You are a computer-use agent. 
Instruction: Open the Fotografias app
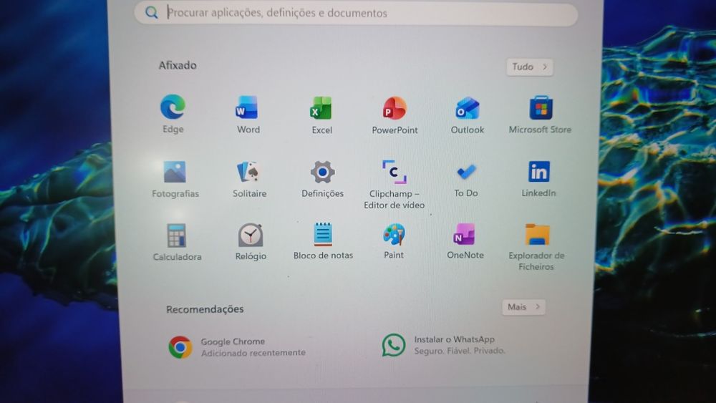[175, 172]
